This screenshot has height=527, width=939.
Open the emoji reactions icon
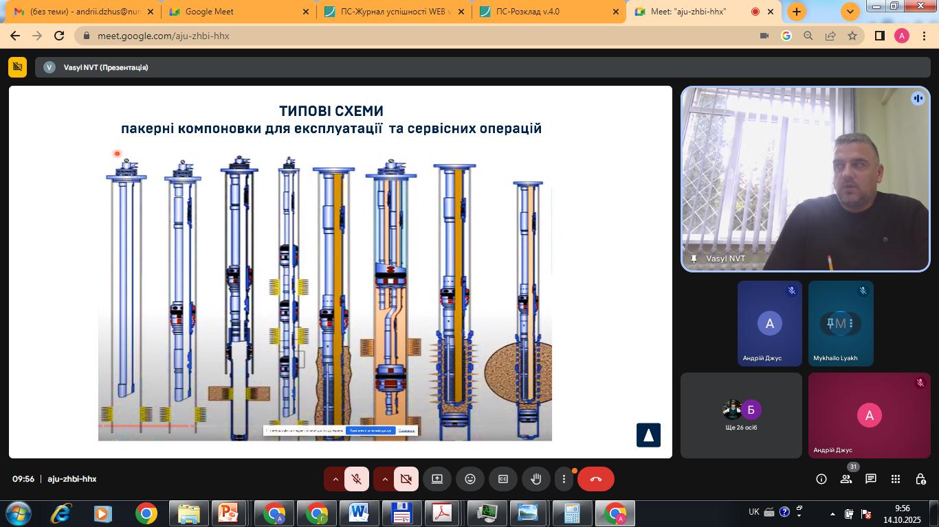470,479
